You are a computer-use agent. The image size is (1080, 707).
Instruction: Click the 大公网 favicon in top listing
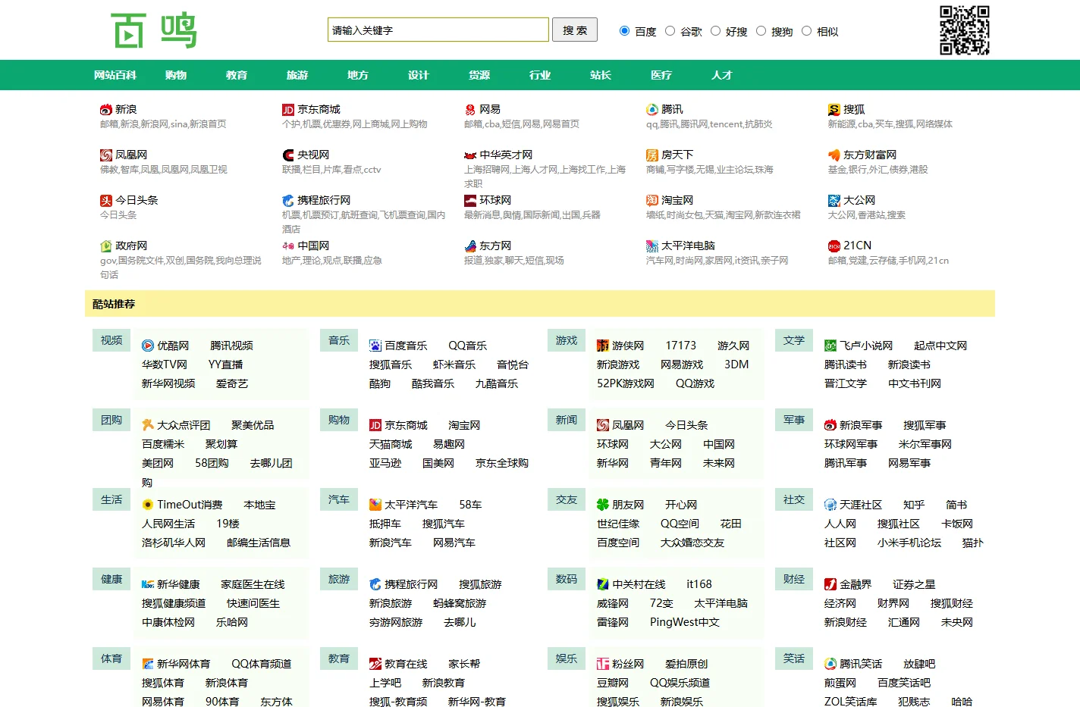pyautogui.click(x=834, y=201)
